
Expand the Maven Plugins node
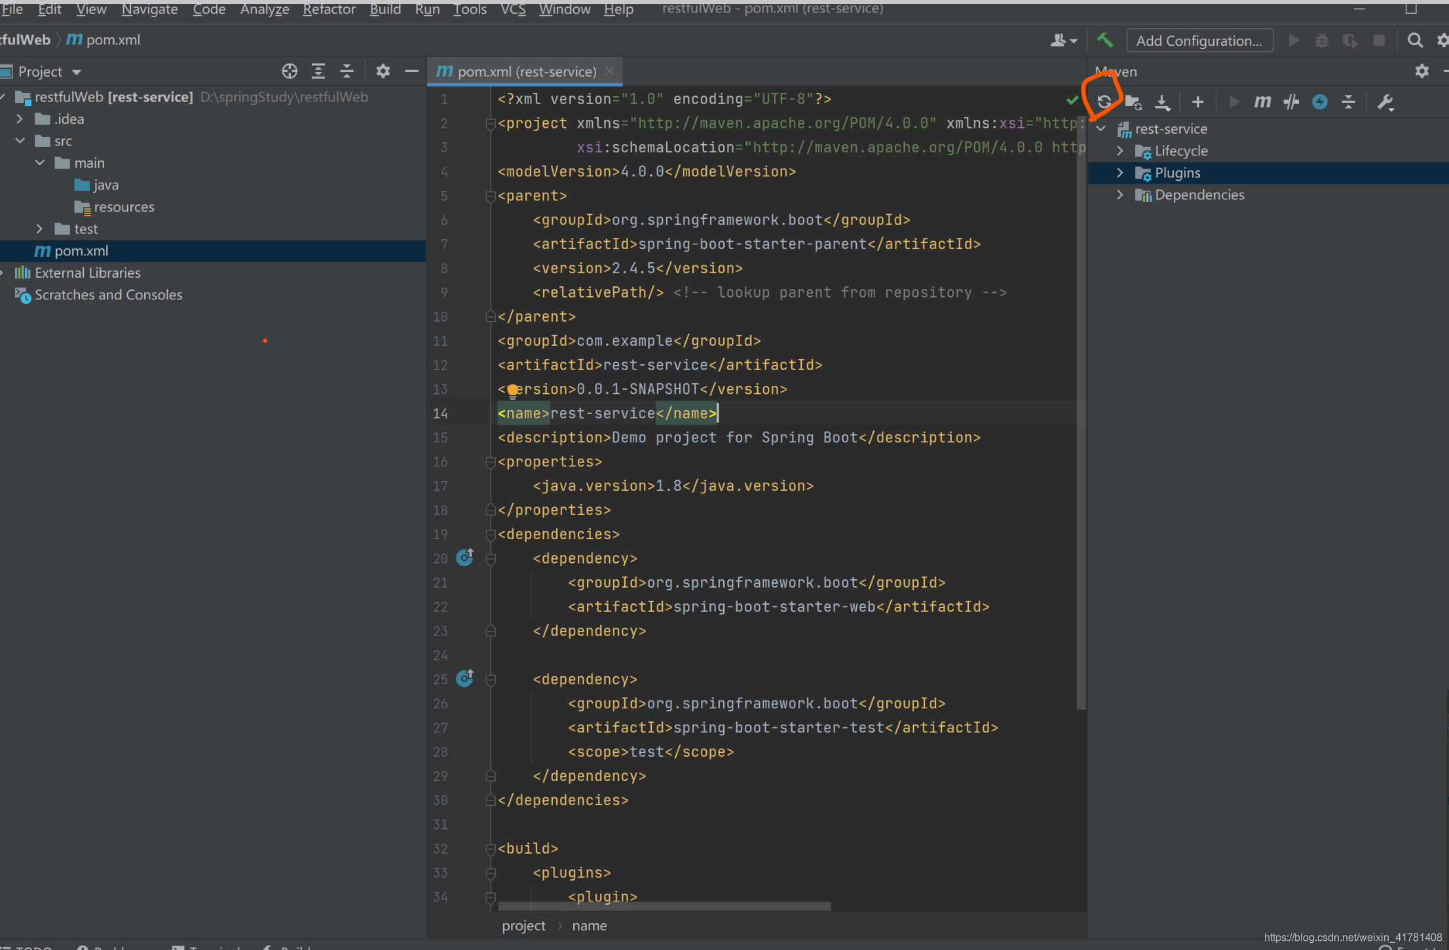pyautogui.click(x=1120, y=173)
